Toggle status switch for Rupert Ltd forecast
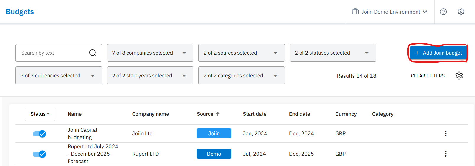This screenshot has height=166, width=475. tap(39, 154)
